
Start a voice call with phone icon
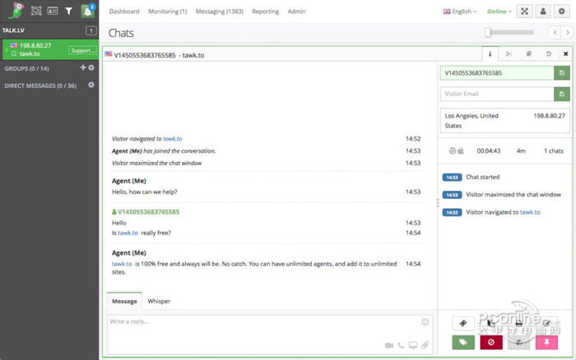(401, 345)
